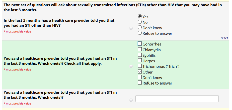232x110 pixels.
Task: Click the Yes option label text
Action: pyautogui.click(x=145, y=17)
